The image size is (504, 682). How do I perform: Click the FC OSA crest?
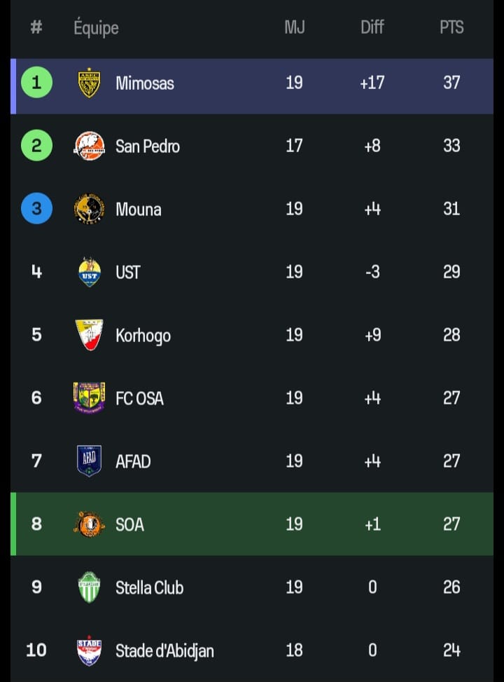89,397
